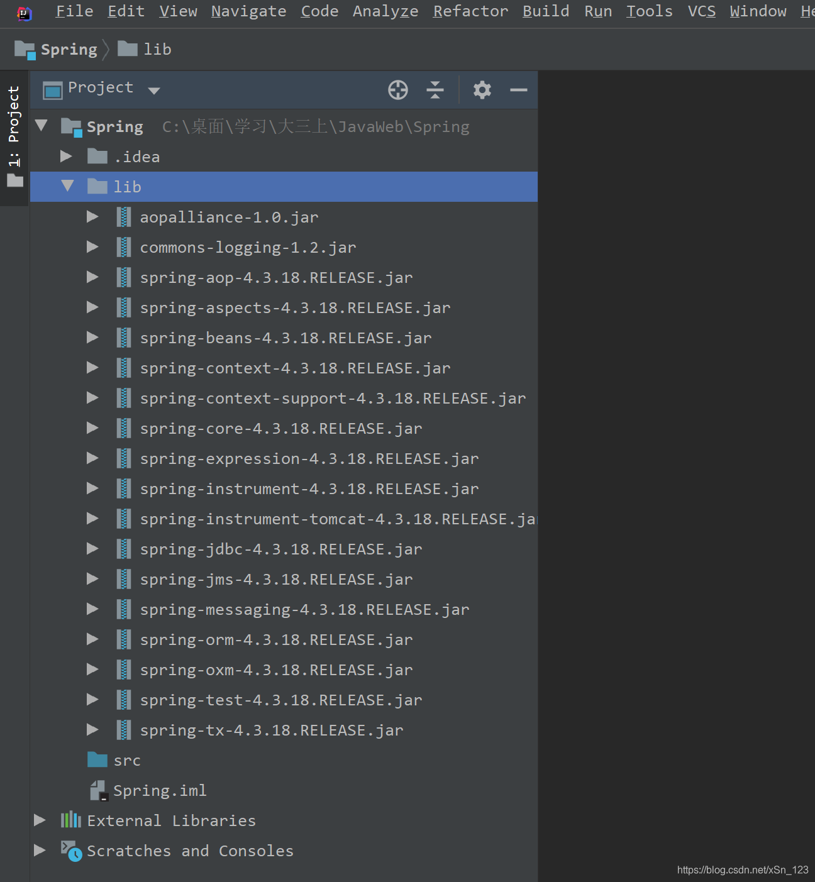Open the Window menu
This screenshot has height=882, width=815.
758,11
